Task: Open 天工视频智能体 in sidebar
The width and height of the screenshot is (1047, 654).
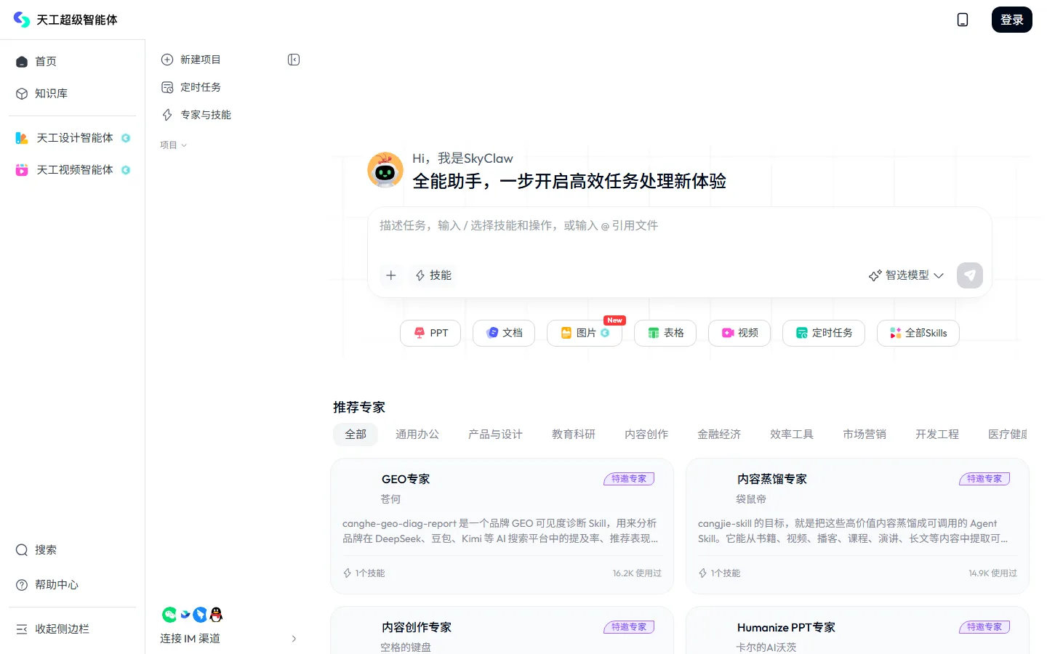Action: point(72,170)
